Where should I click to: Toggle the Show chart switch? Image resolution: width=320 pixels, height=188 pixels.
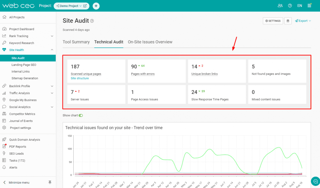point(81,115)
